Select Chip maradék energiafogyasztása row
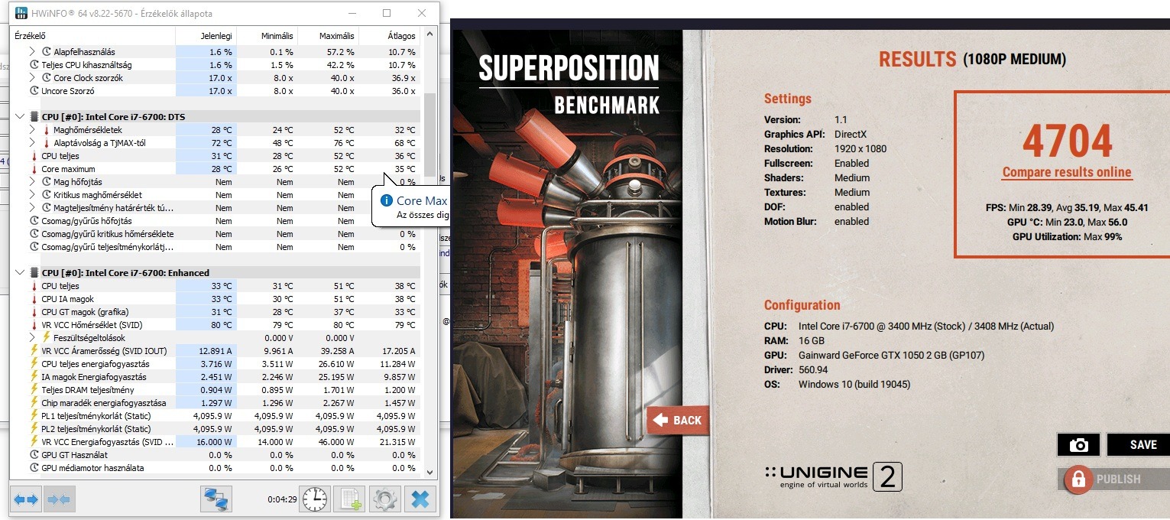The width and height of the screenshot is (1170, 520). pos(216,403)
